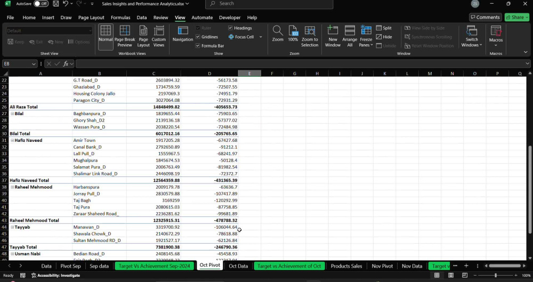Image resolution: width=533 pixels, height=282 pixels.
Task: Open Freeze Panes menu
Action: pyautogui.click(x=366, y=36)
